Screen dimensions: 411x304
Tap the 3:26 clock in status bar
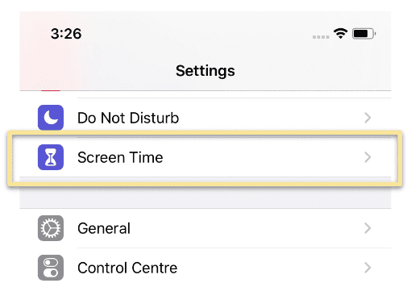tap(66, 34)
